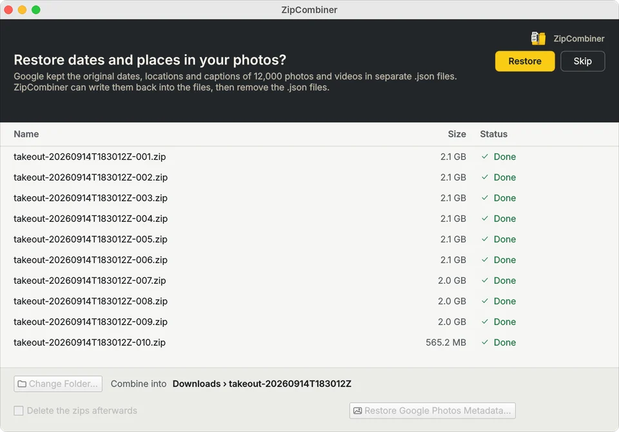
Task: Sort the list by Size column
Action: [x=457, y=134]
